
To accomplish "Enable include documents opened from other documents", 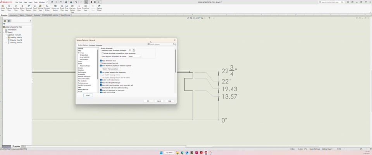I will [102, 53].
